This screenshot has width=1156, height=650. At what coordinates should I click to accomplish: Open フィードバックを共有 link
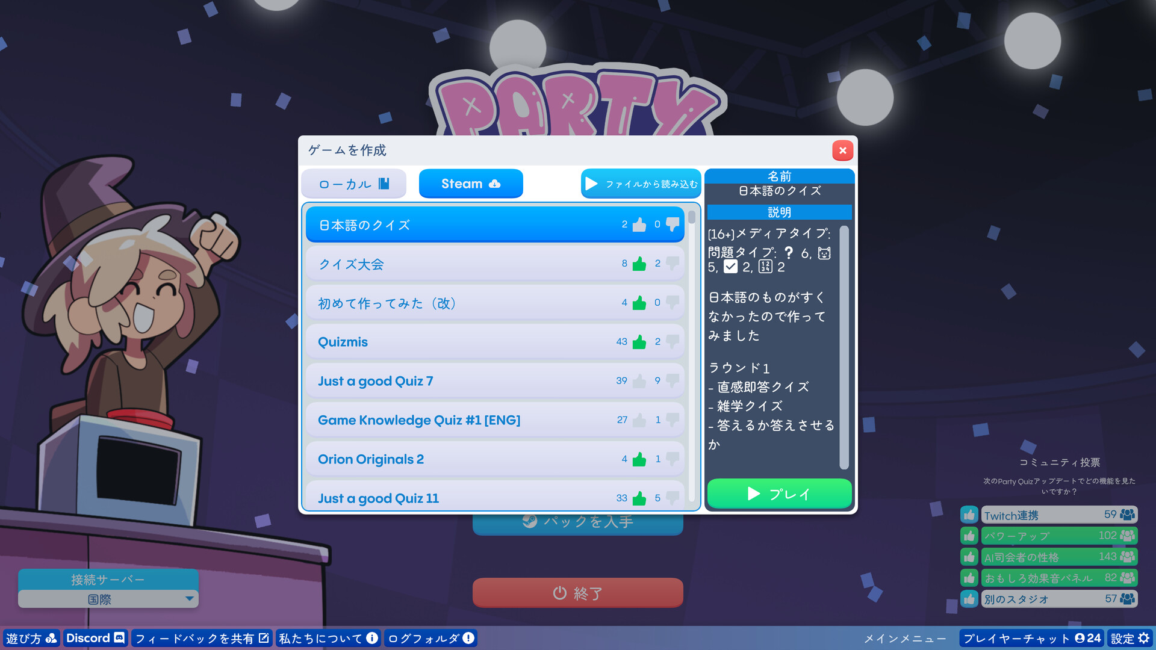pos(202,639)
